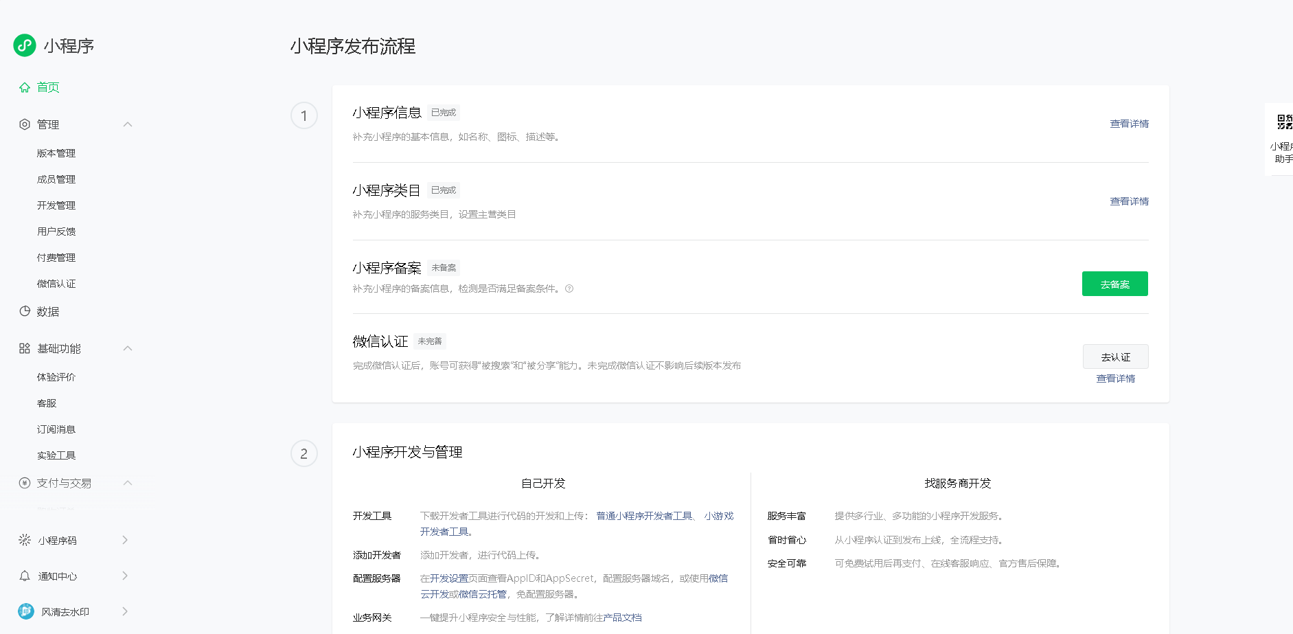View details for 小程序类目
Image resolution: width=1293 pixels, height=634 pixels.
[x=1130, y=201]
